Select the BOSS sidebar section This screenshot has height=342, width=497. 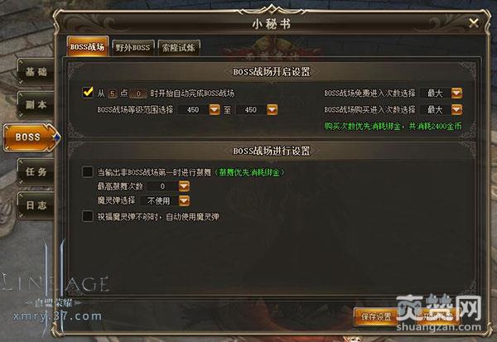(31, 137)
